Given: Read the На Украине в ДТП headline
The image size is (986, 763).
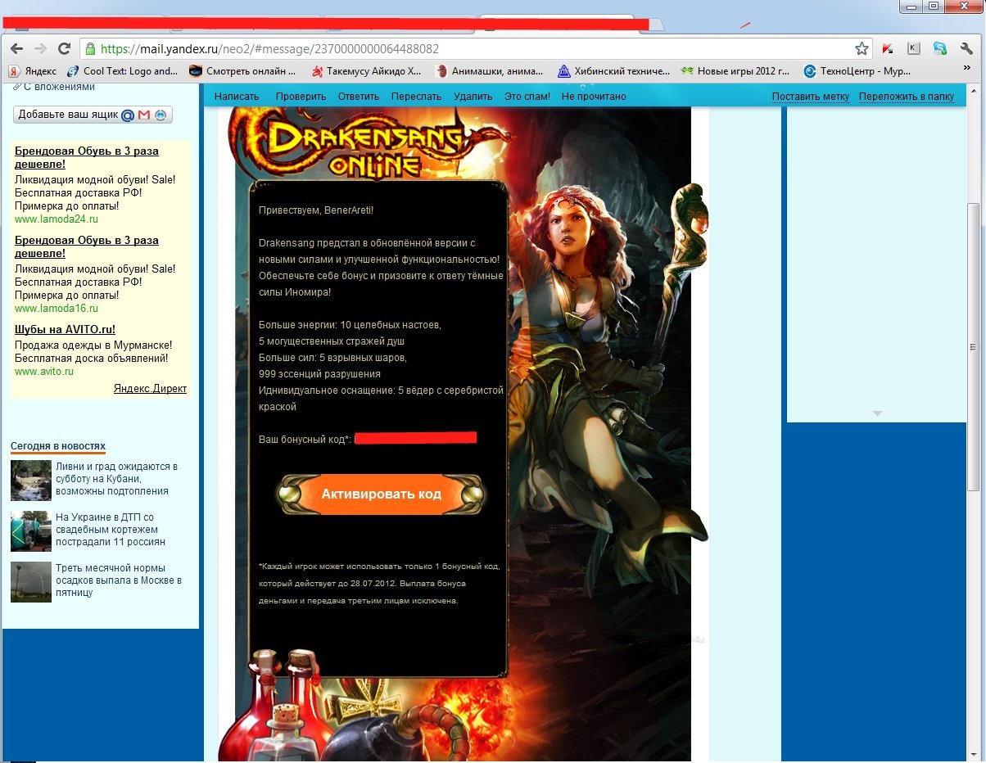Looking at the screenshot, I should [x=111, y=530].
